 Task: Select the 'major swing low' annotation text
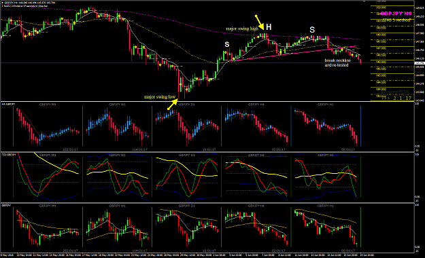(160, 96)
